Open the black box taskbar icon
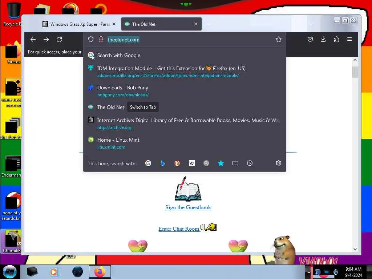Viewport: 372px width, 279px height. (x=32, y=272)
